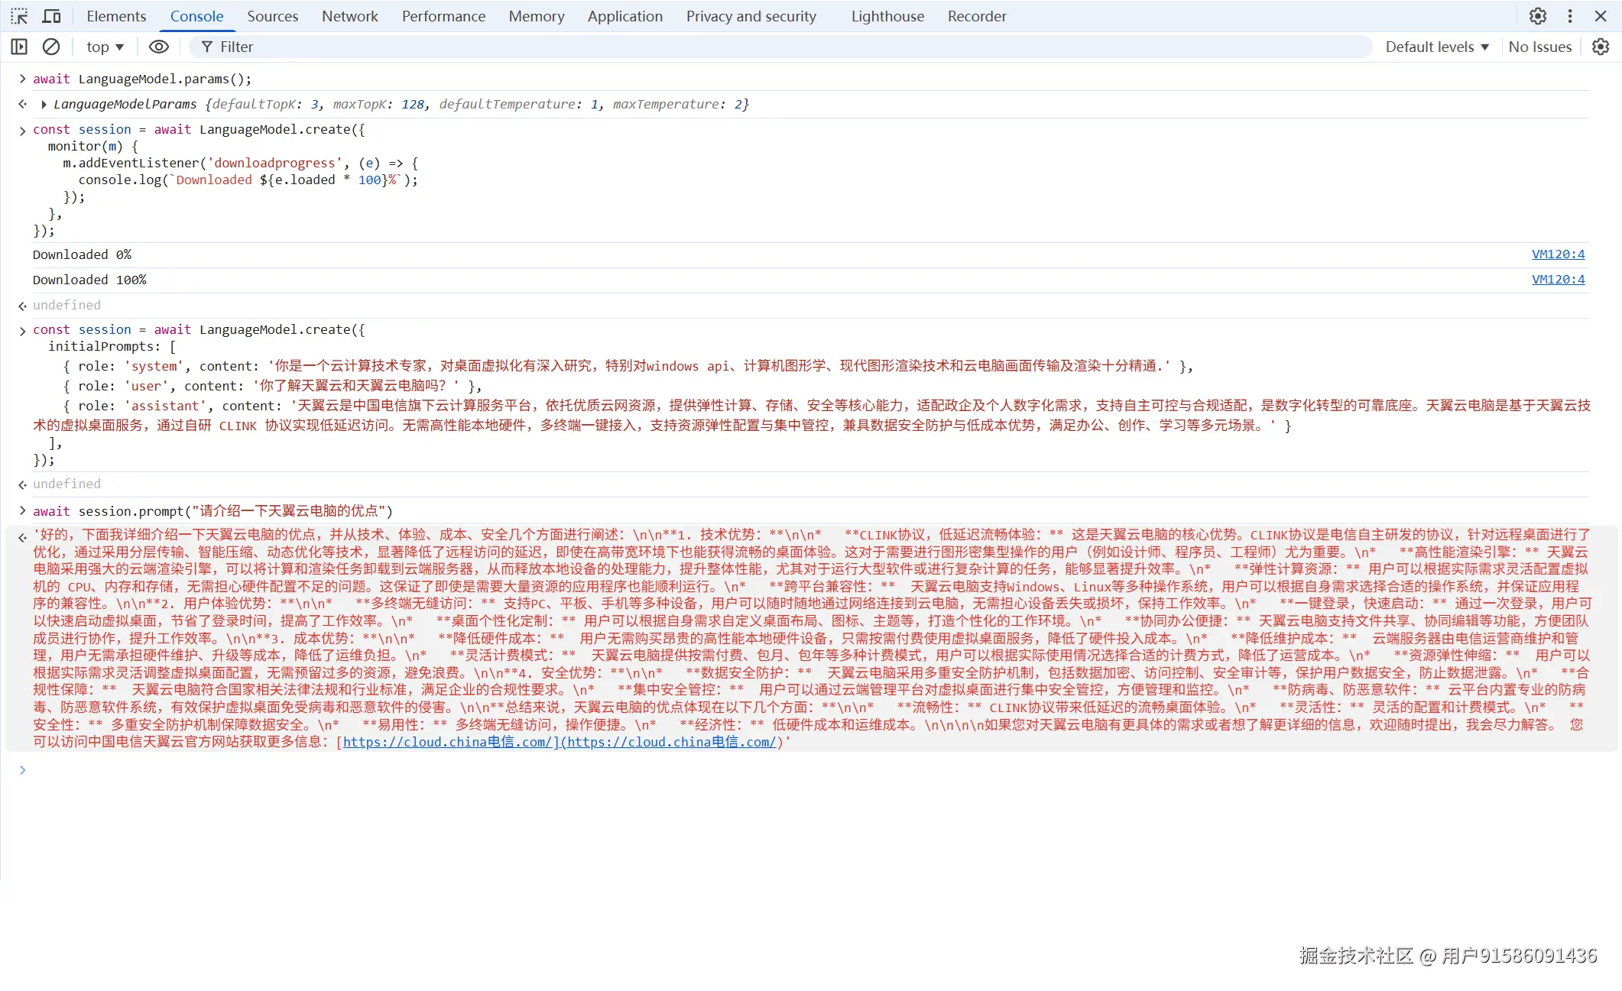Open the top JavaScript context dropdown
The width and height of the screenshot is (1622, 991).
(x=105, y=47)
